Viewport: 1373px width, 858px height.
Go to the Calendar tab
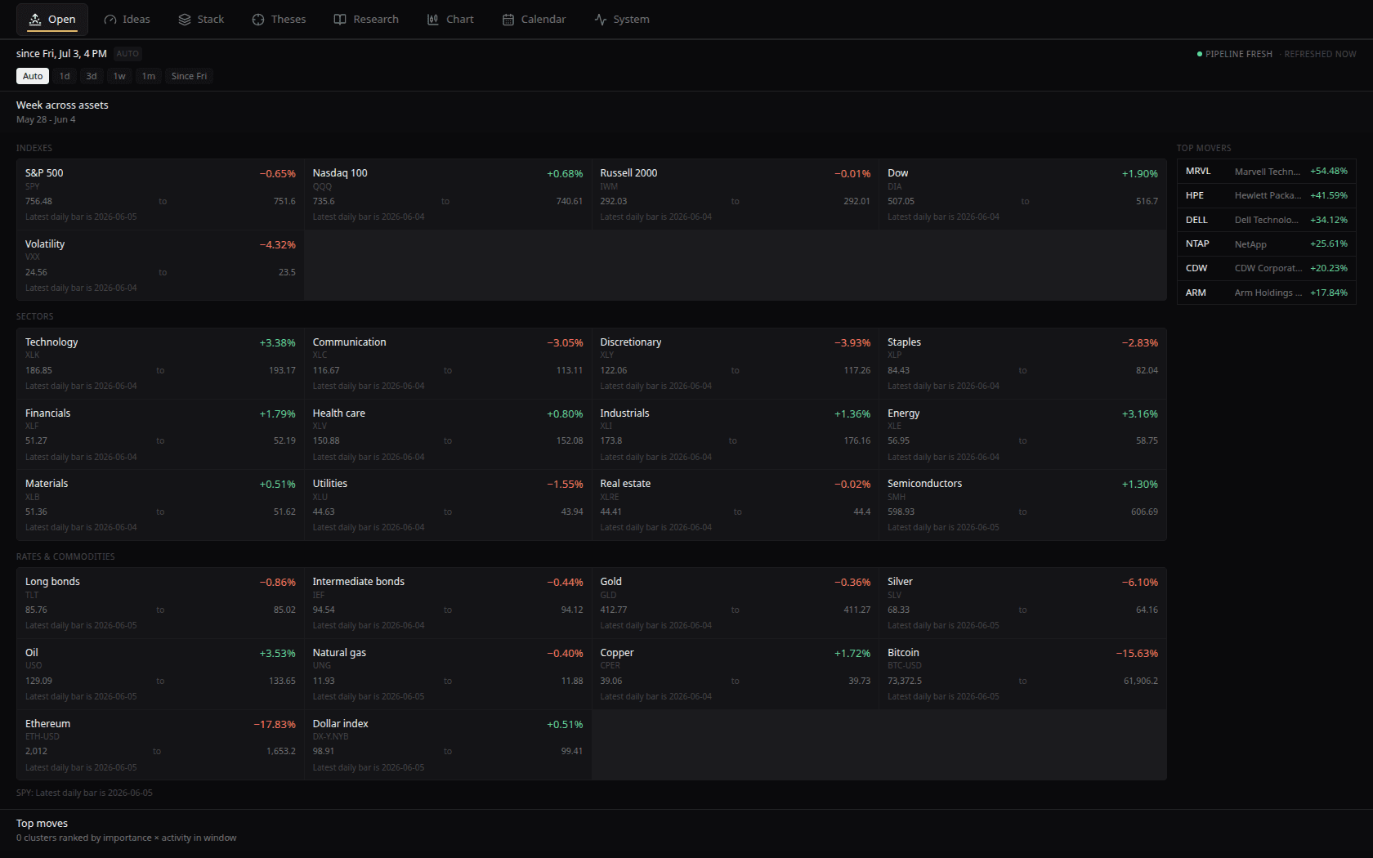pos(534,20)
